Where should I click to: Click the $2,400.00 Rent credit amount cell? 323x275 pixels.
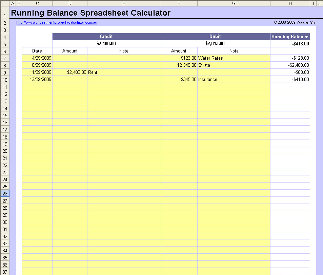70,72
